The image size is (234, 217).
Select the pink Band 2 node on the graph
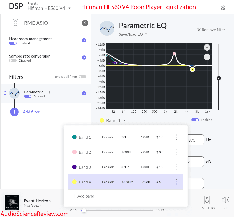click(174, 54)
